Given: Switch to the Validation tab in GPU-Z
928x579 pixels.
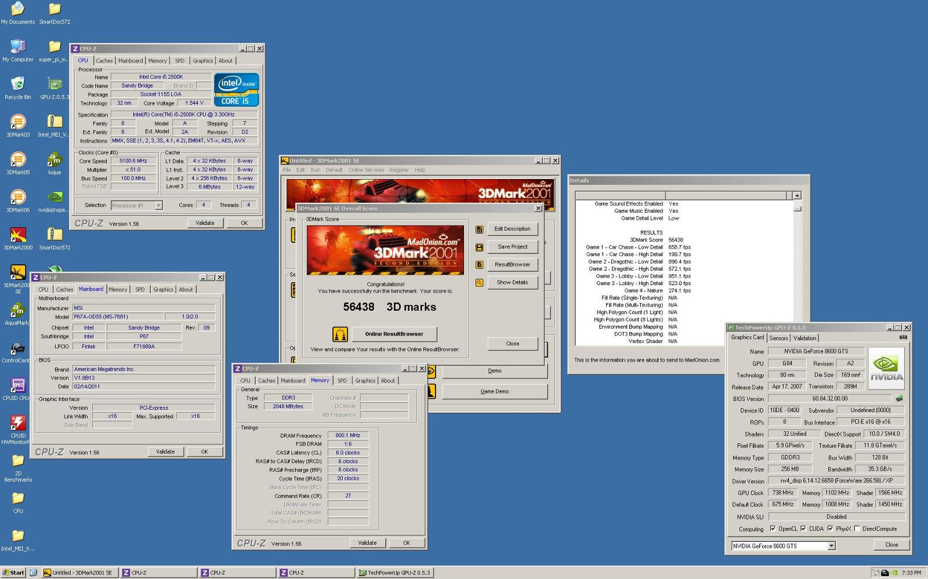Looking at the screenshot, I should [804, 338].
